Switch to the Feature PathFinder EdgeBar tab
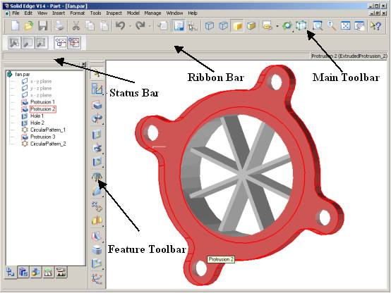This screenshot has width=391, height=293. [x=10, y=273]
